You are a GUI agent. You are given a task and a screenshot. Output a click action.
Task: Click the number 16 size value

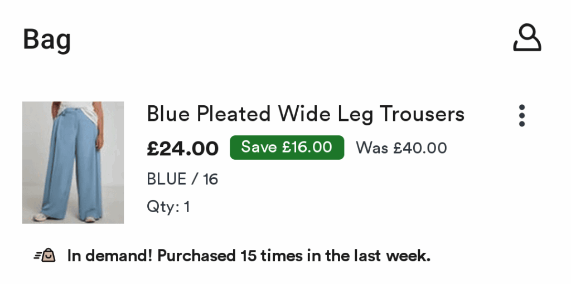tap(210, 179)
